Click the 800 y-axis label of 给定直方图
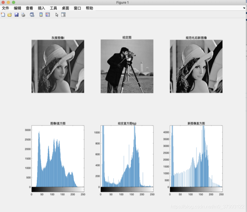This screenshot has width=247, height=212. coord(98,144)
